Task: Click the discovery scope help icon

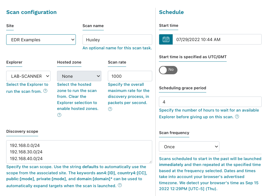Action: tap(120, 185)
